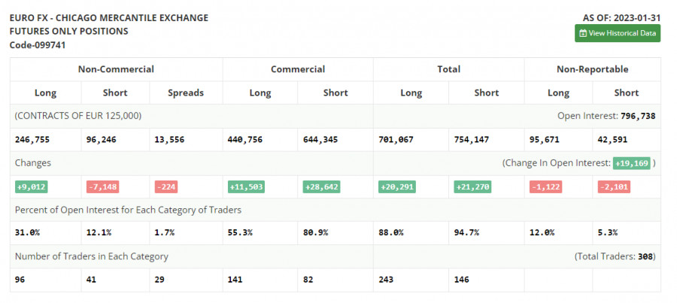Click the green +28,642 change badge

[321, 187]
